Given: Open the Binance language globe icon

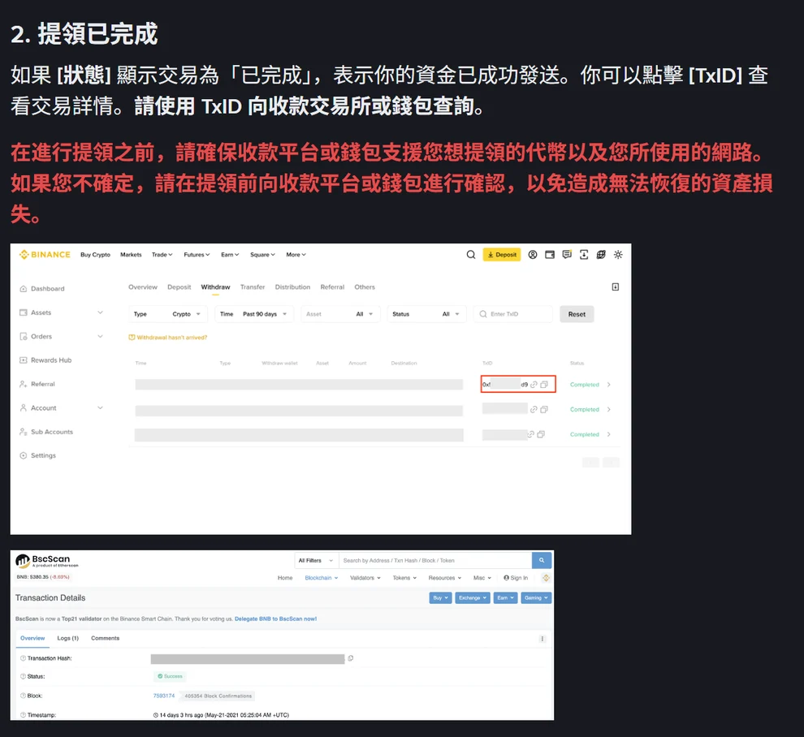Looking at the screenshot, I should (x=601, y=255).
